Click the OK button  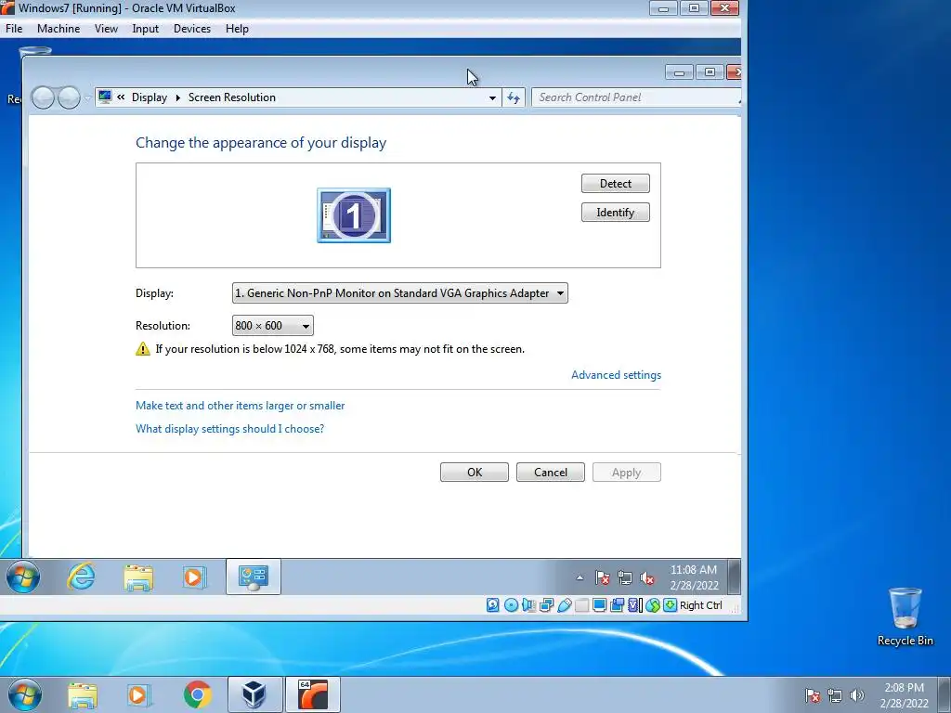pyautogui.click(x=475, y=473)
